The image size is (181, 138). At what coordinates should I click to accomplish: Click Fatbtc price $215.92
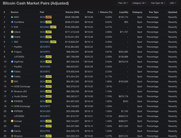click(x=89, y=76)
